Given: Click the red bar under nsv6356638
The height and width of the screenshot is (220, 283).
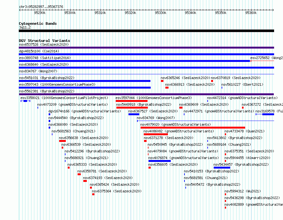Looking at the screenshot, I should click(62, 141).
